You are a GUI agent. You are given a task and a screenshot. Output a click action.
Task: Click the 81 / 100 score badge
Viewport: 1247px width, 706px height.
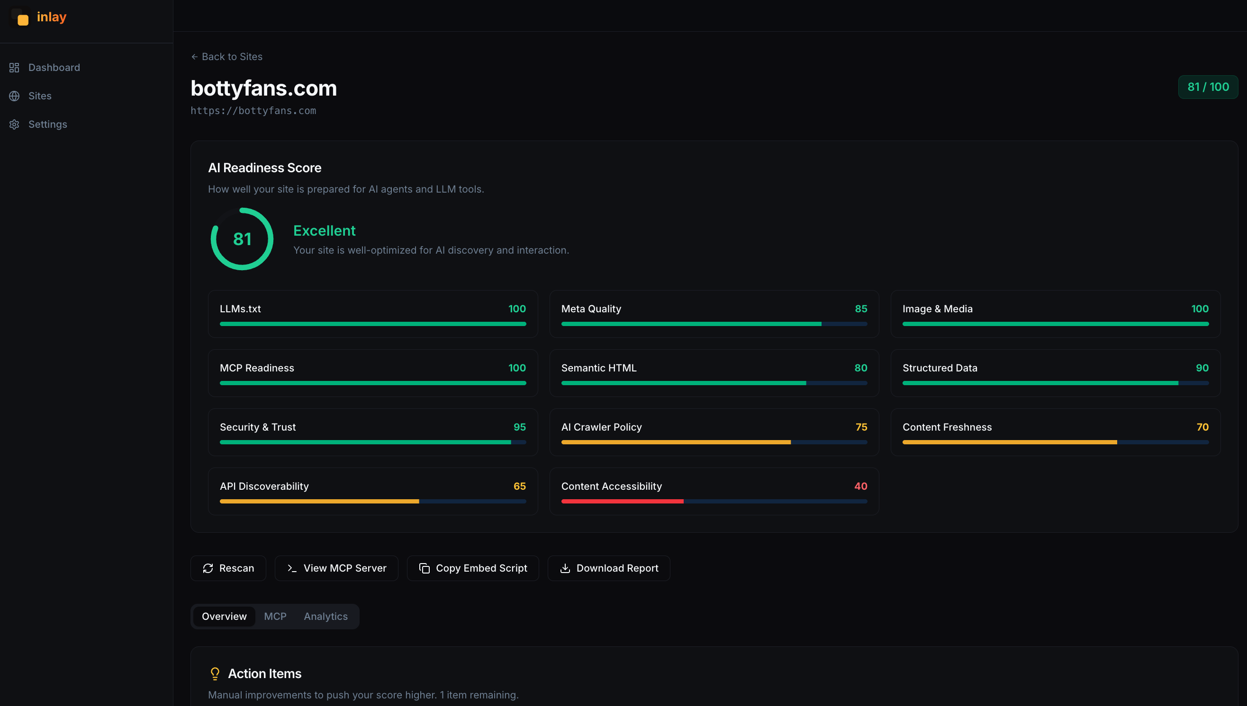[x=1208, y=87]
